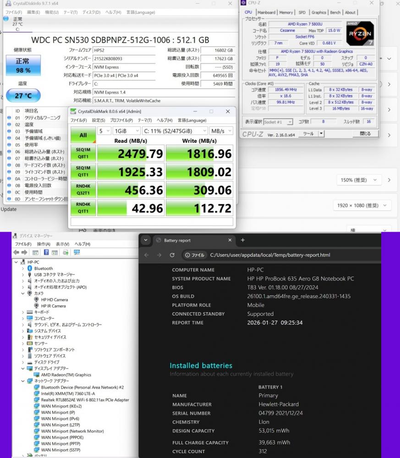Image resolution: width=400 pixels, height=458 pixels.
Task: Click the green All button in CrystalDiskMark
Action: 83,135
